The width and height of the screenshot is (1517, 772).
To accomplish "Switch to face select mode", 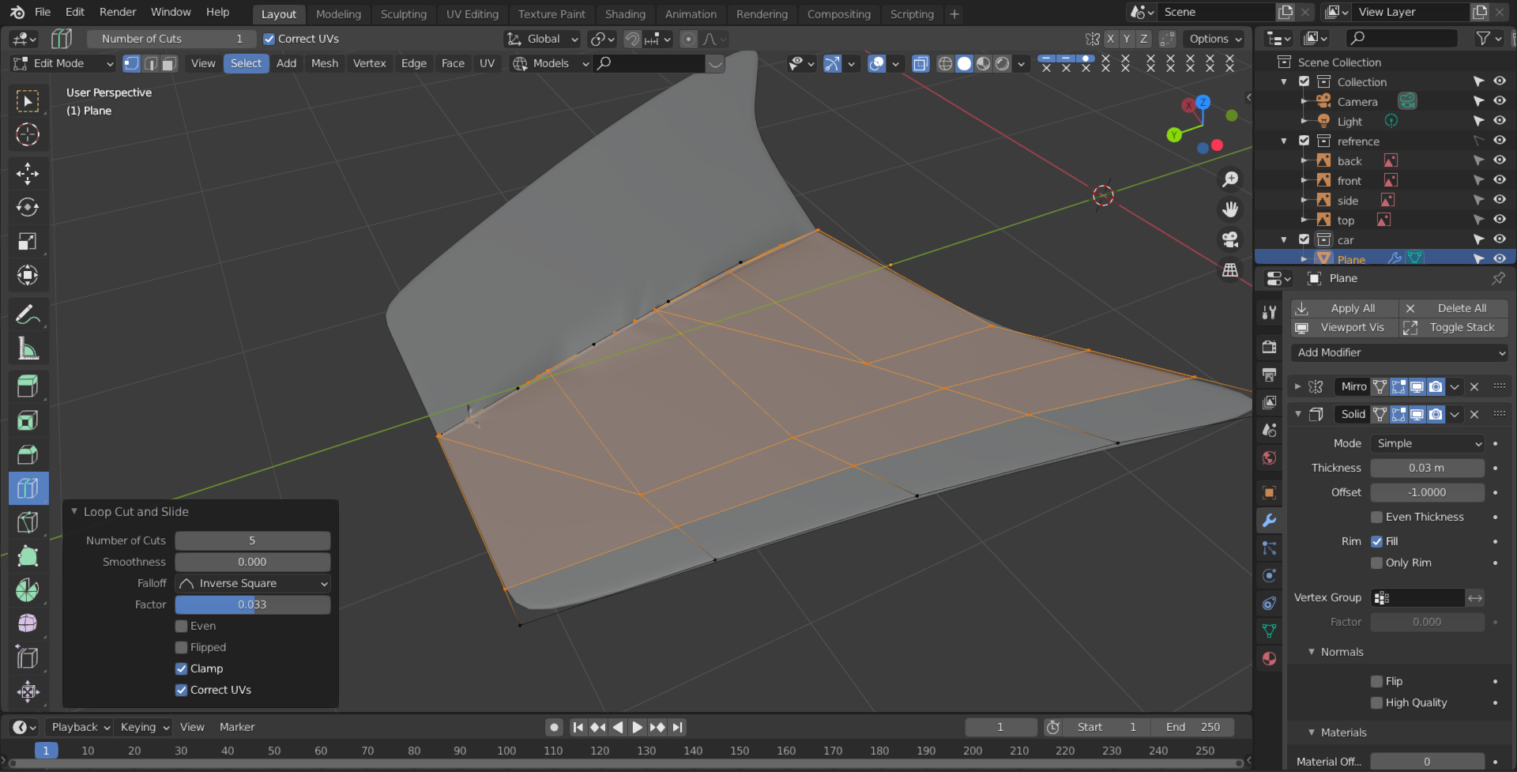I will (x=169, y=63).
